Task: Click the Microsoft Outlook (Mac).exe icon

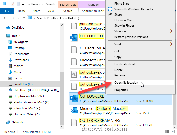Action: click(x=74, y=111)
